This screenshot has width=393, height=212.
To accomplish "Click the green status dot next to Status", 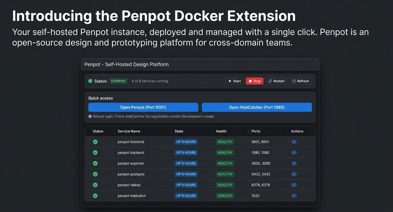I will pyautogui.click(x=90, y=81).
